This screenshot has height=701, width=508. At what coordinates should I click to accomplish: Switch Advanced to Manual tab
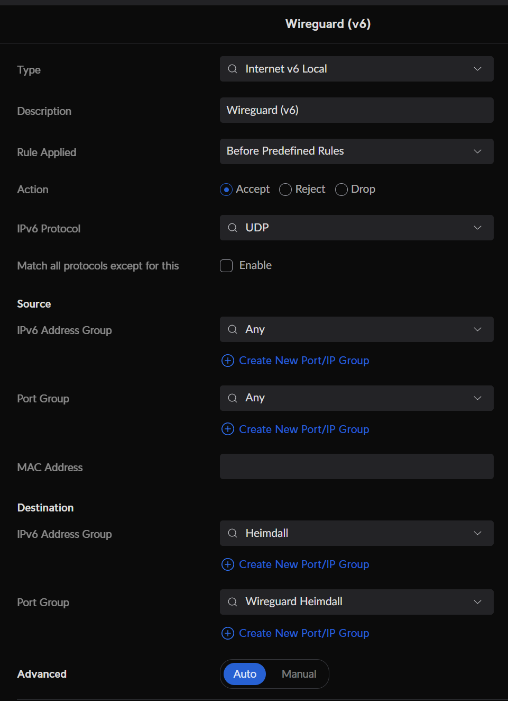299,674
